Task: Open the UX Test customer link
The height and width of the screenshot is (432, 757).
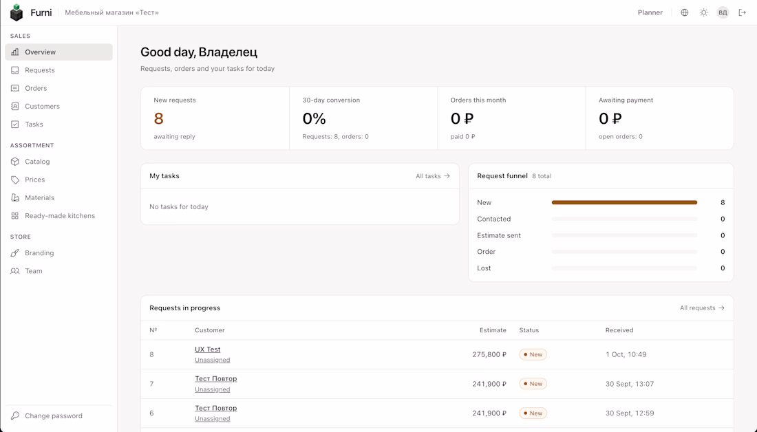Action: [x=208, y=349]
